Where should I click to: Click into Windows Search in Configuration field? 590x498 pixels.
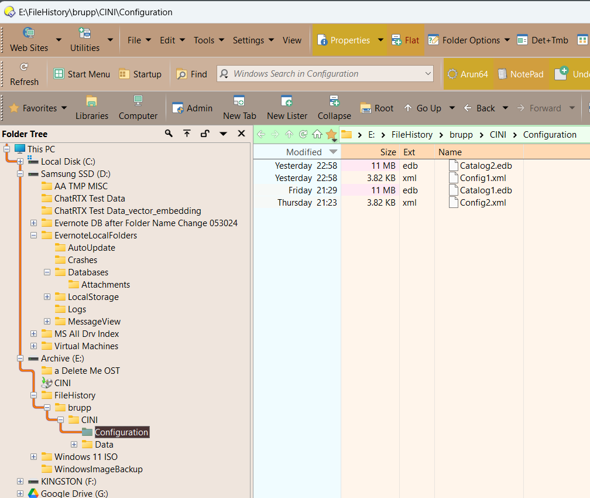pos(325,74)
